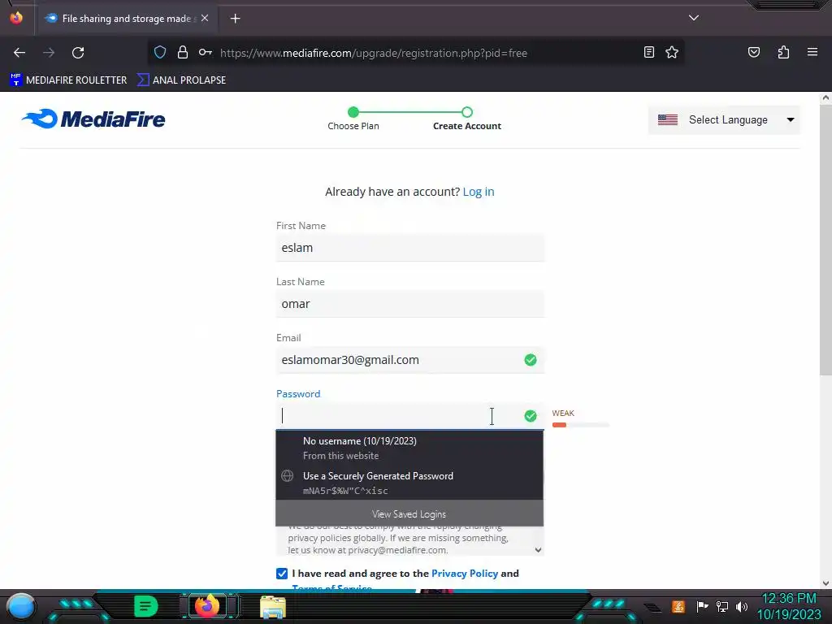This screenshot has height=624, width=832.
Task: Edit the Last Name field
Action: tap(410, 304)
